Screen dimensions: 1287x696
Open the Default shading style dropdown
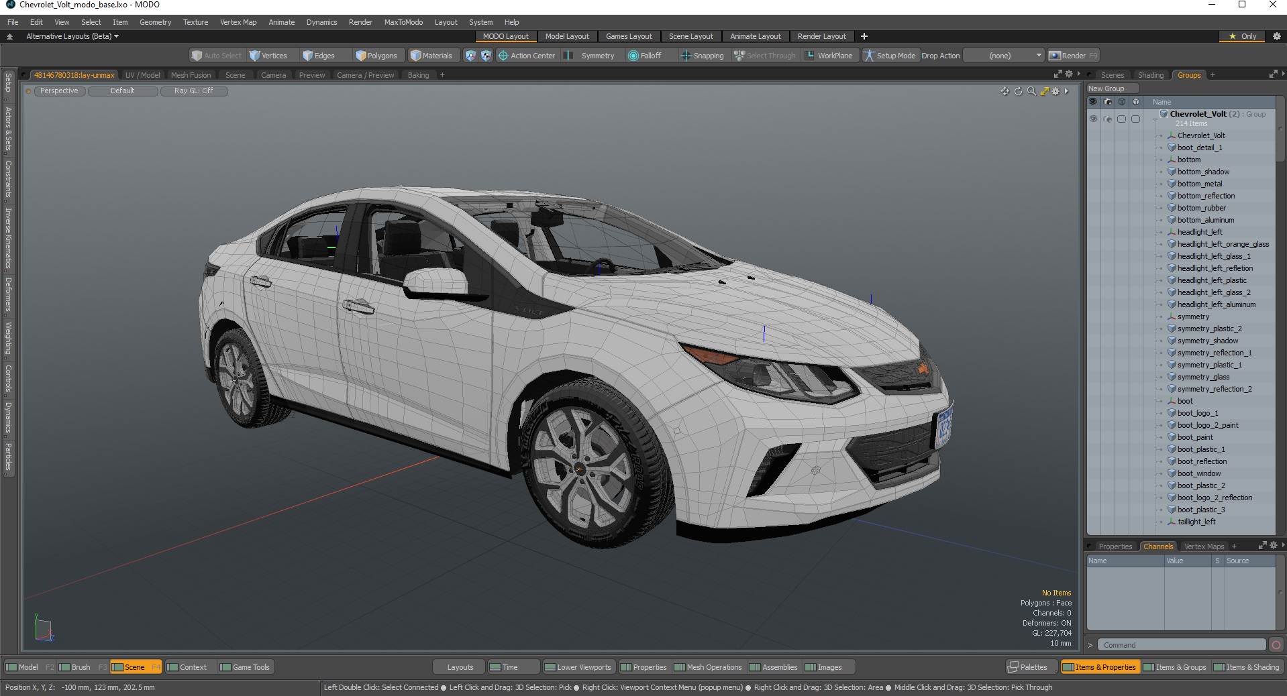coord(123,91)
